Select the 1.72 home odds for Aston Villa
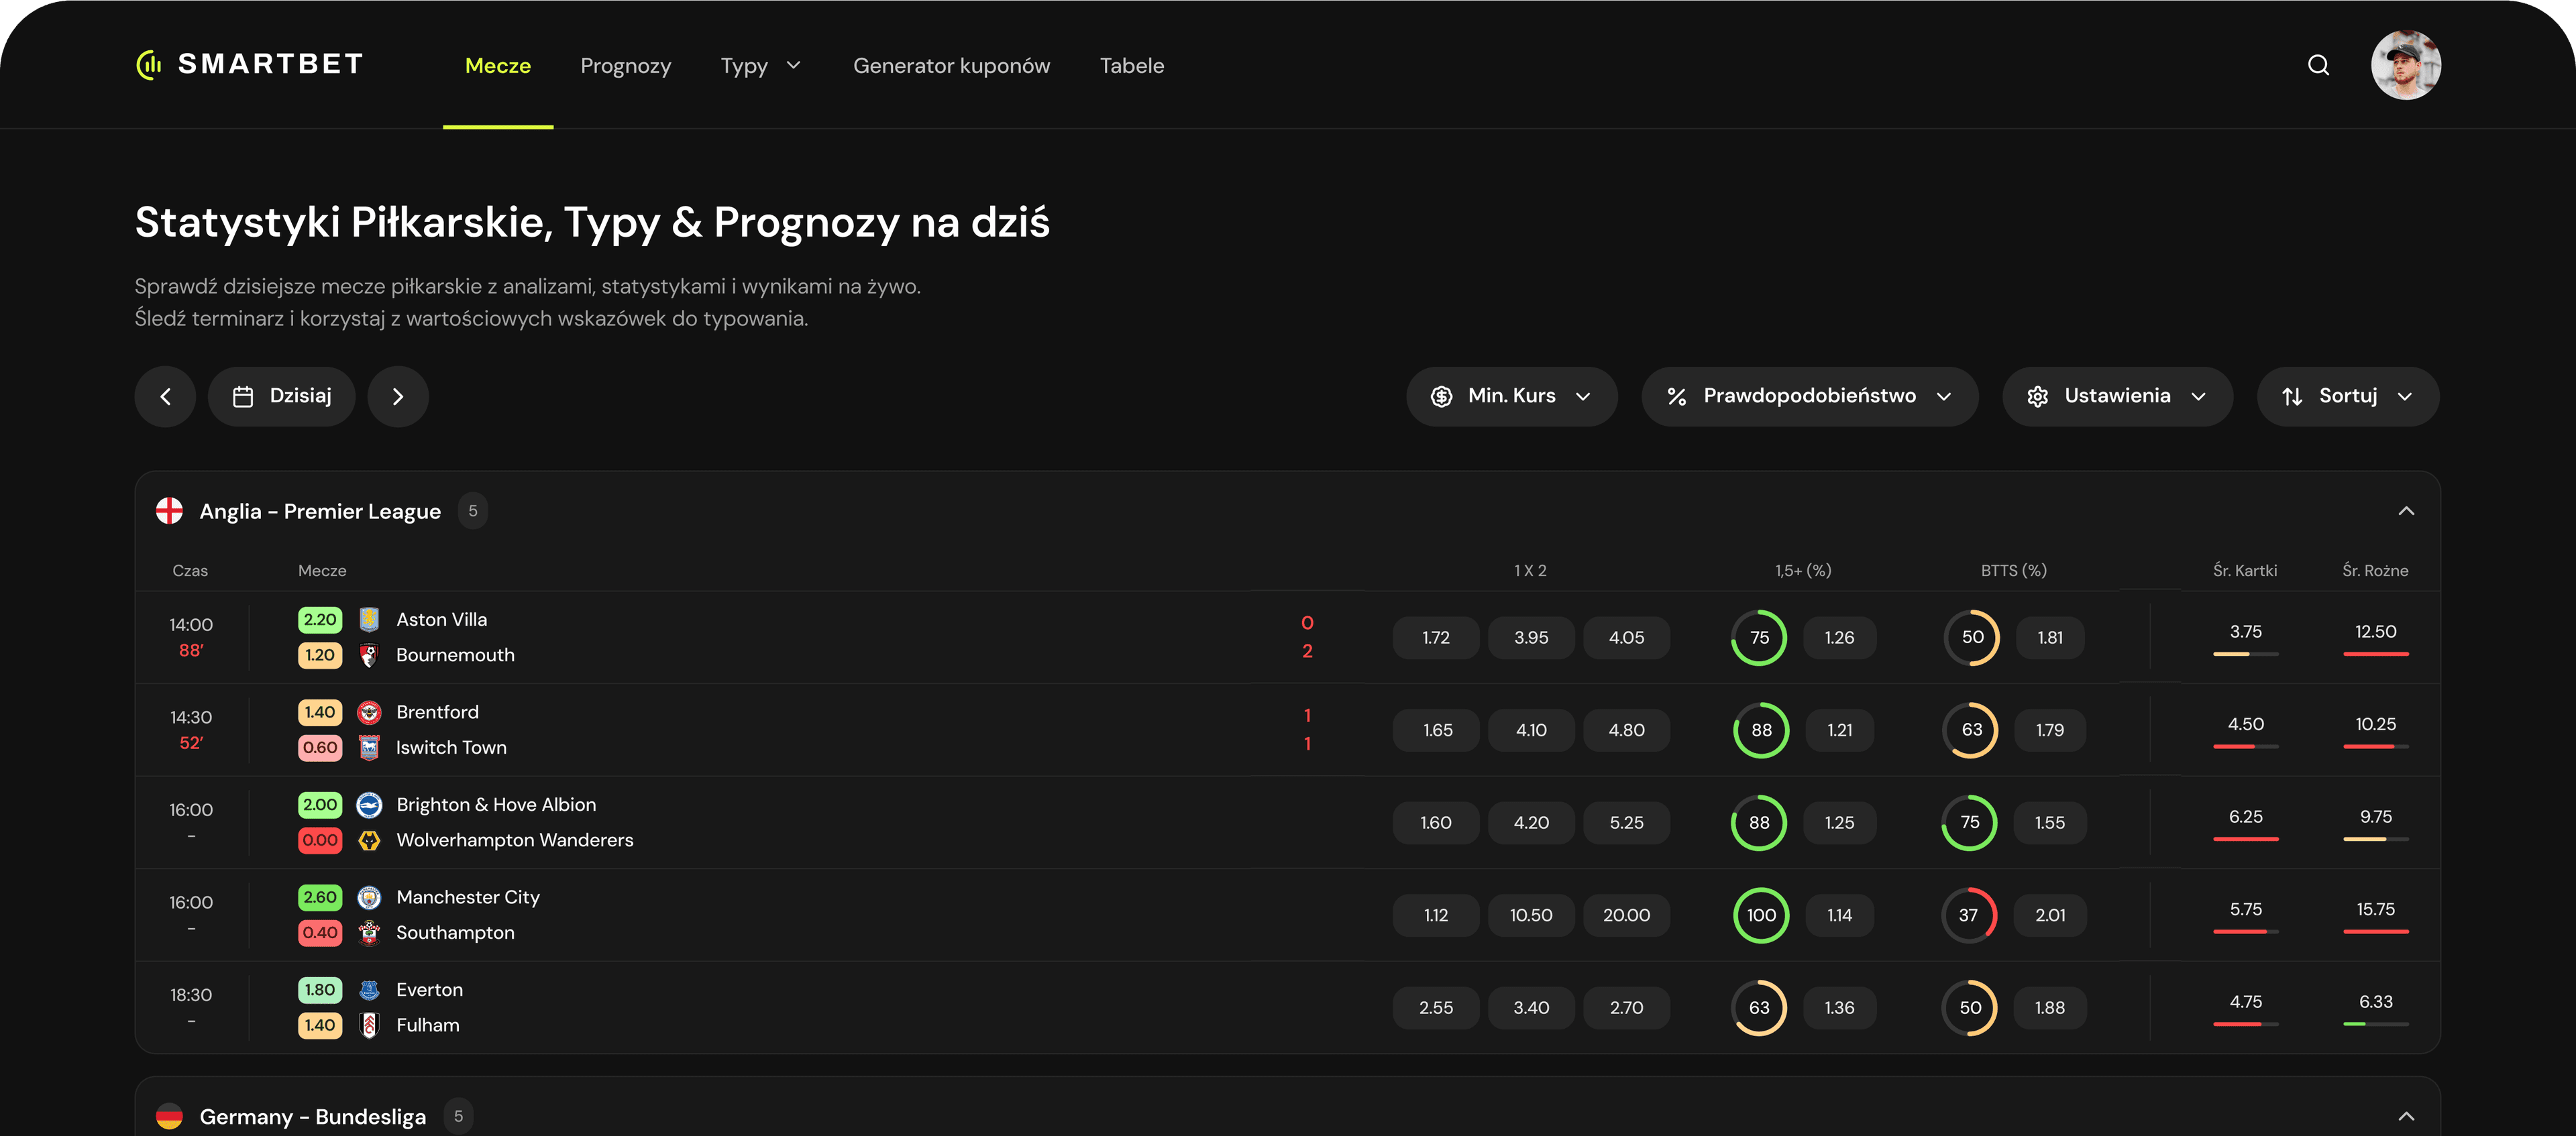2576x1136 pixels. click(1435, 638)
